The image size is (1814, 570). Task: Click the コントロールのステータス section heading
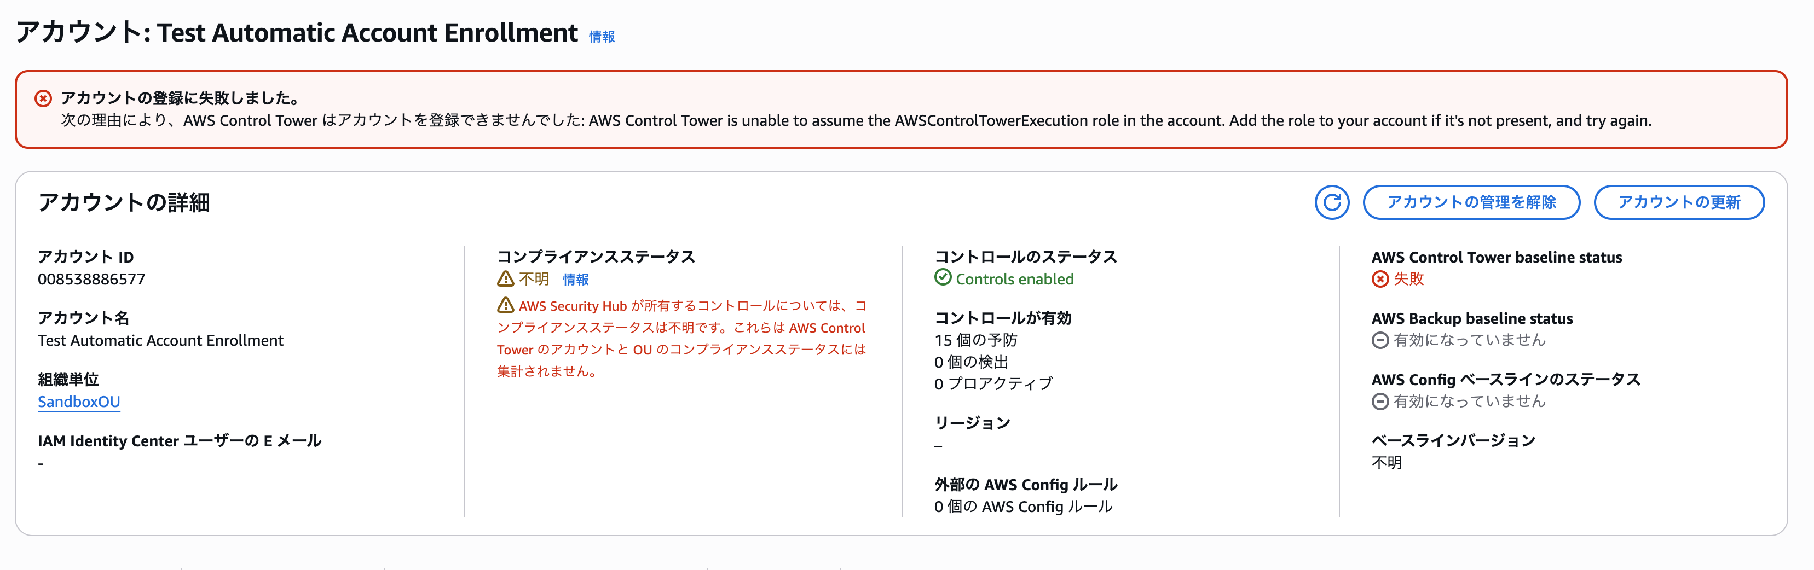(x=1025, y=257)
